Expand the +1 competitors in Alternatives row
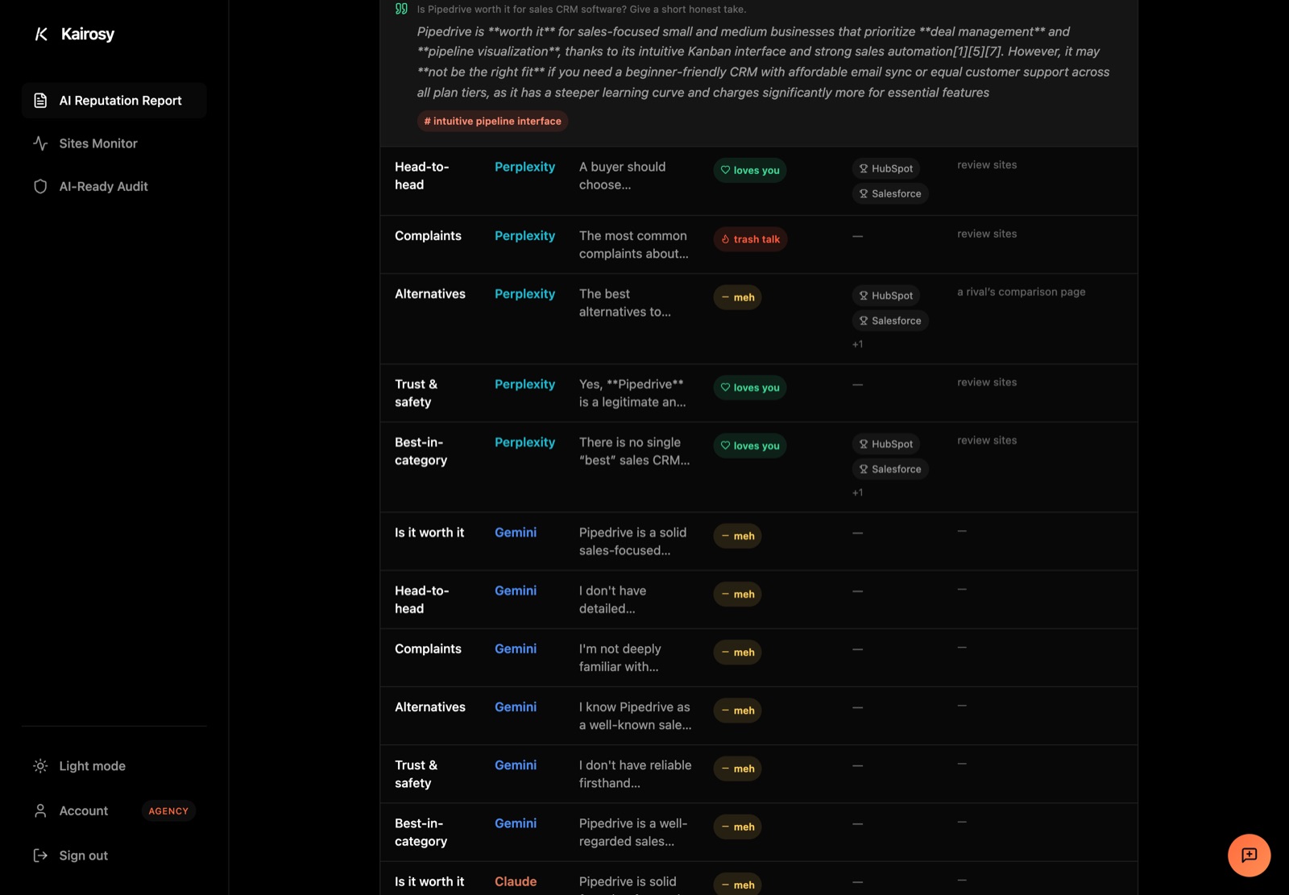This screenshot has height=895, width=1289. tap(857, 344)
